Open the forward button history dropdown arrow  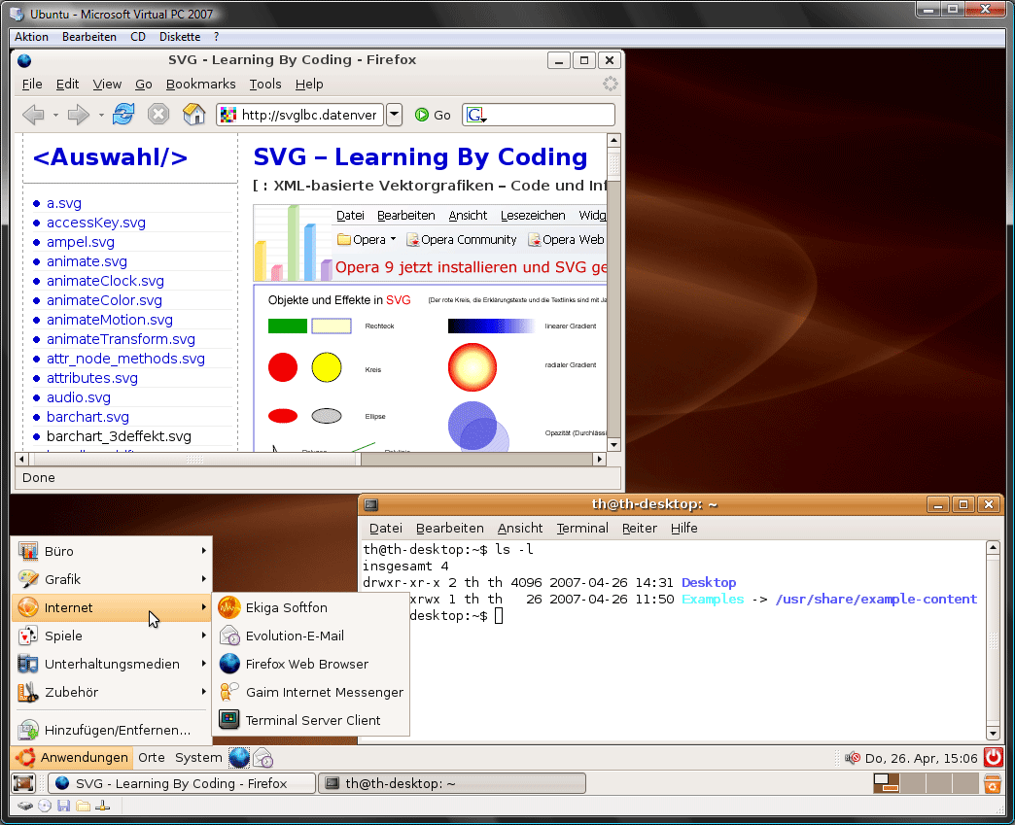(x=101, y=116)
